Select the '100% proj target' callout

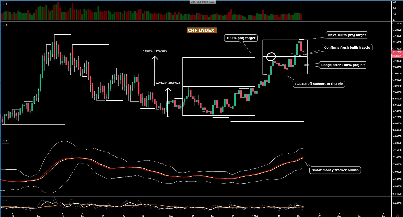pyautogui.click(x=241, y=38)
